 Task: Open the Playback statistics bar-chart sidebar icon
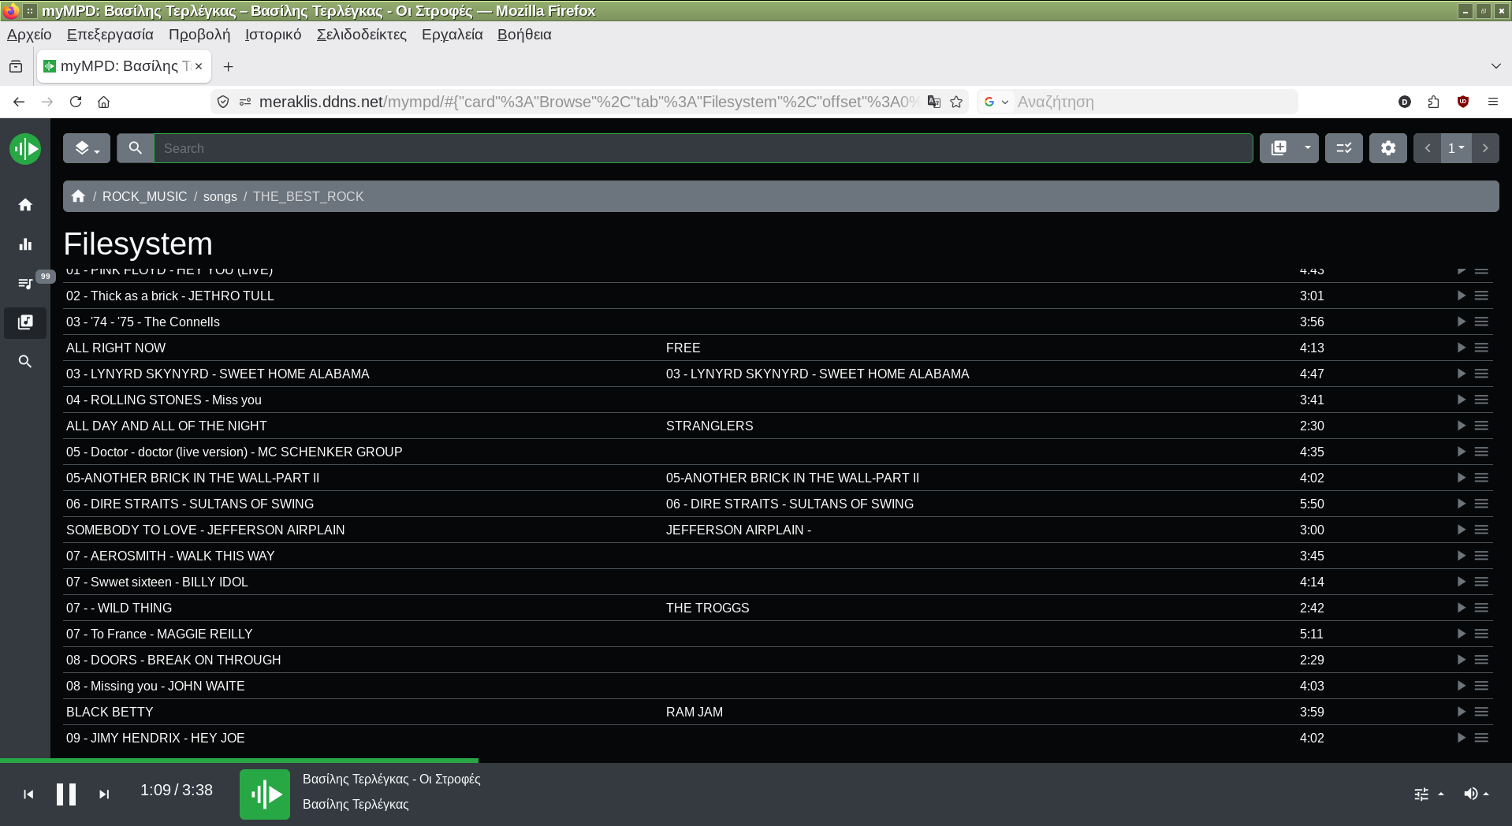point(25,244)
